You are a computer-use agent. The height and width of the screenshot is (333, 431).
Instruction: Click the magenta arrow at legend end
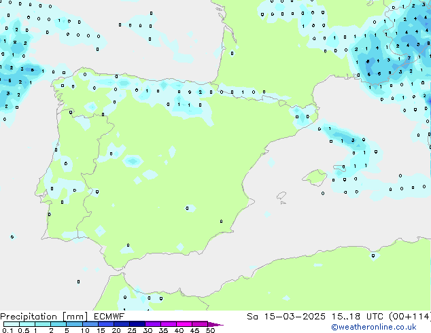point(215,324)
